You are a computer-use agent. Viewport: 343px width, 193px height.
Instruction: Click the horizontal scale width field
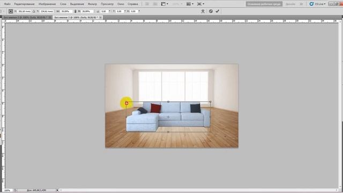pos(66,11)
